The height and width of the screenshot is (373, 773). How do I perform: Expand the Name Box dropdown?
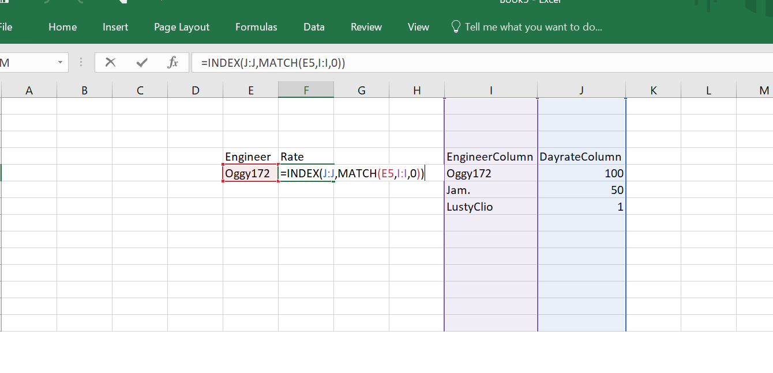click(x=60, y=63)
